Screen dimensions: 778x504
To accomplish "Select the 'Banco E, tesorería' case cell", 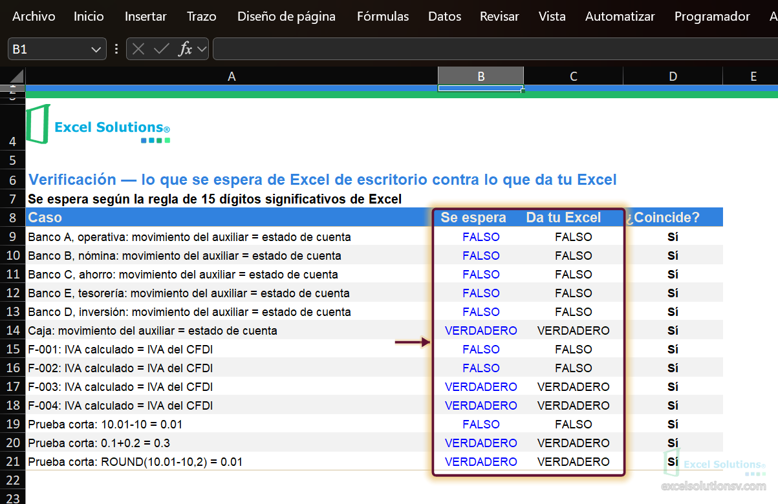I will click(x=232, y=293).
